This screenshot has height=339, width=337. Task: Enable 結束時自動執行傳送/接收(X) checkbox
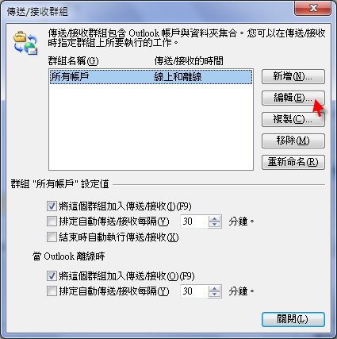pos(52,237)
